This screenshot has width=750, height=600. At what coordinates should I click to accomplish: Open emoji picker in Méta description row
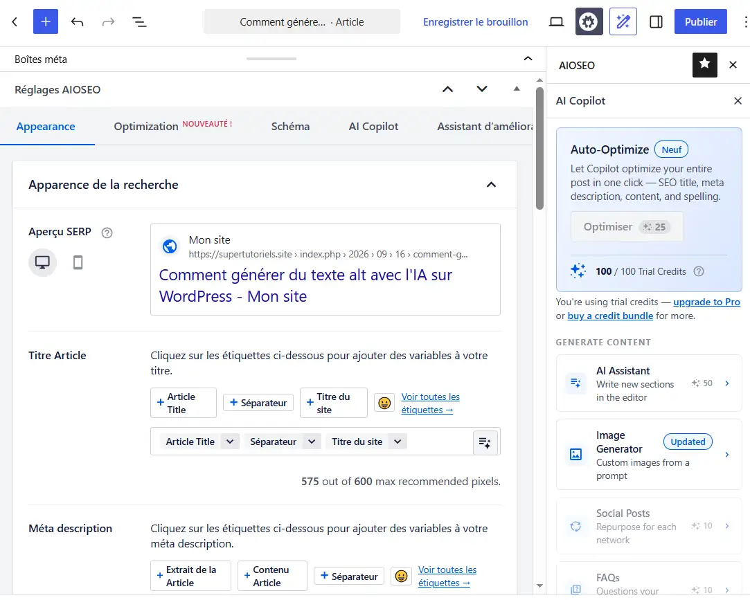[x=401, y=576]
